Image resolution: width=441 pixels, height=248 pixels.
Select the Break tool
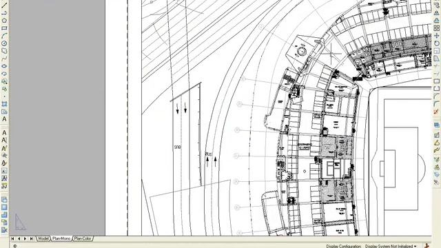(x=436, y=89)
